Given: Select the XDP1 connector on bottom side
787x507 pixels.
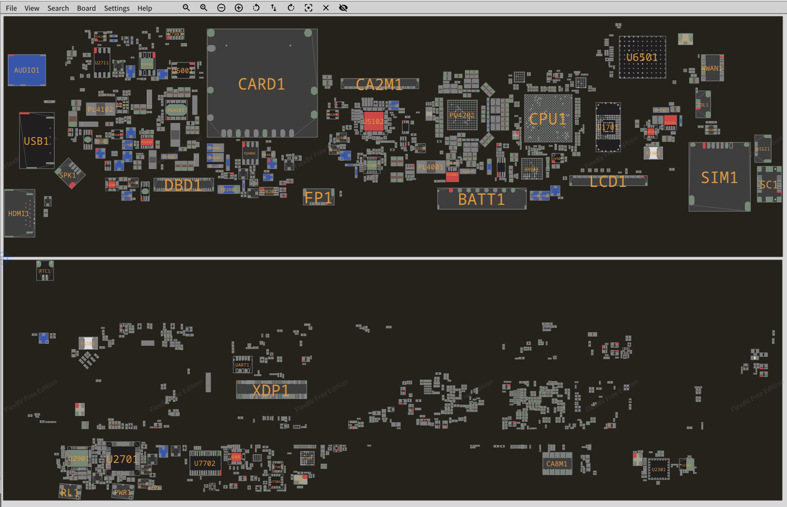Looking at the screenshot, I should [x=271, y=390].
